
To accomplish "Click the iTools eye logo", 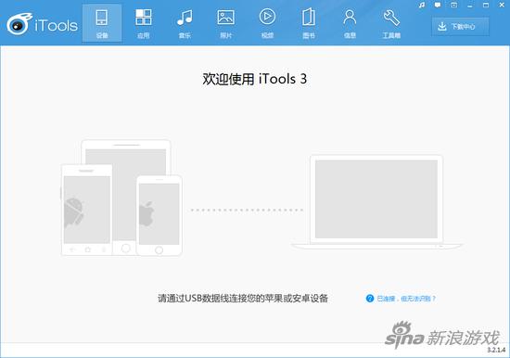I will point(19,24).
